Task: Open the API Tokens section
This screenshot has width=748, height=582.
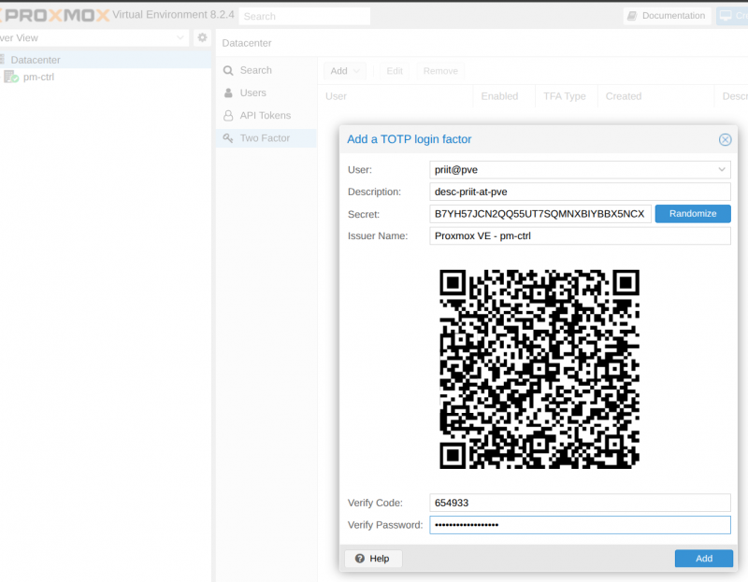Action: [266, 115]
